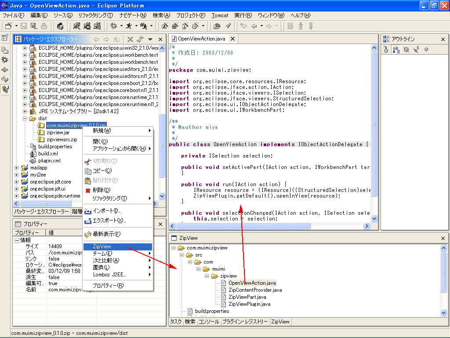Click Collapse All icon in Package Explorer header
Viewport: 450px width, 338px height.
coord(131,39)
